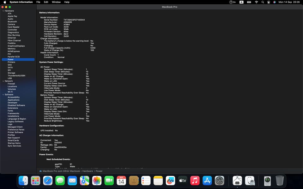Click System Information chip icon in Dock

coord(237,181)
